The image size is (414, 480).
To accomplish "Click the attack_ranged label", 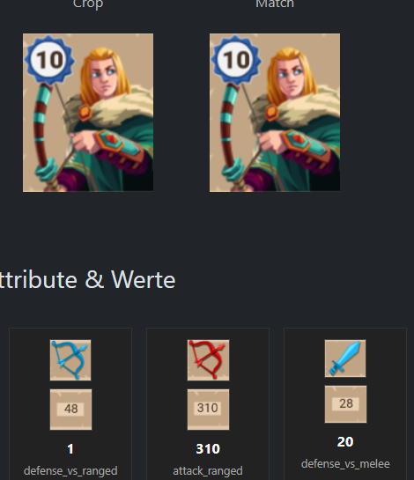I will [208, 471].
